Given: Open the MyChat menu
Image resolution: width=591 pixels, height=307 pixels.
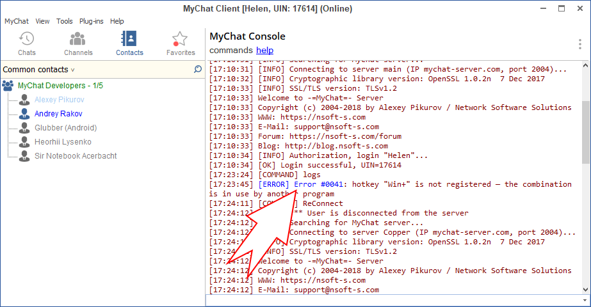Looking at the screenshot, I should [x=16, y=21].
